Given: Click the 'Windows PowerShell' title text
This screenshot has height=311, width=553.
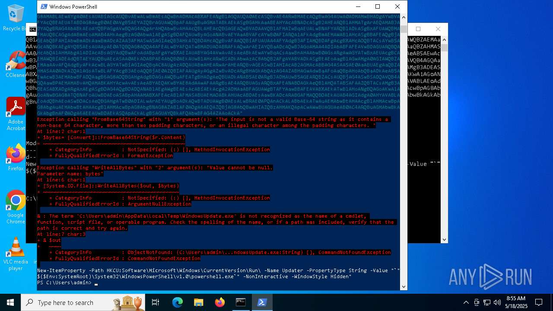Looking at the screenshot, I should pyautogui.click(x=73, y=6).
